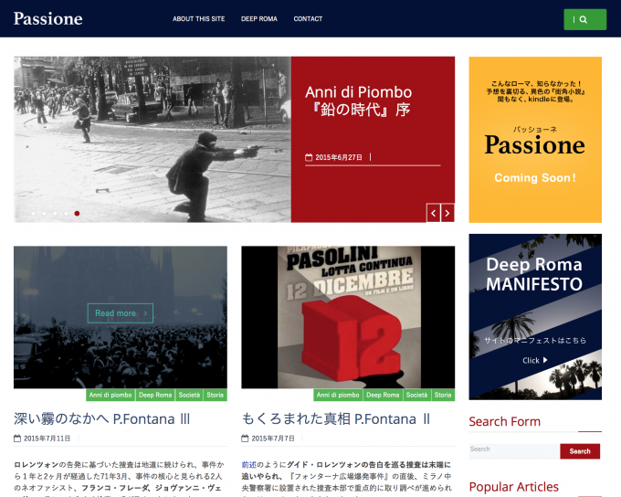Open the CONTACT menu item
621x497 pixels.
click(x=308, y=19)
